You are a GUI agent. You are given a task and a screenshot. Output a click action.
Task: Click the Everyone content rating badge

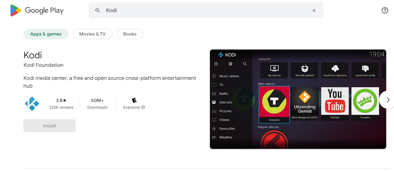(134, 100)
